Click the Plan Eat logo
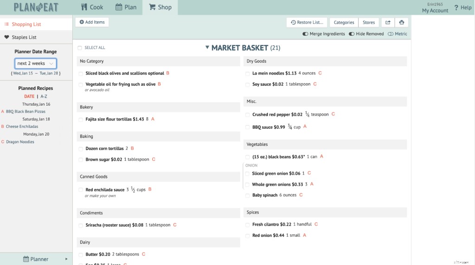Screen dimensions: 475x265 pos(36,7)
